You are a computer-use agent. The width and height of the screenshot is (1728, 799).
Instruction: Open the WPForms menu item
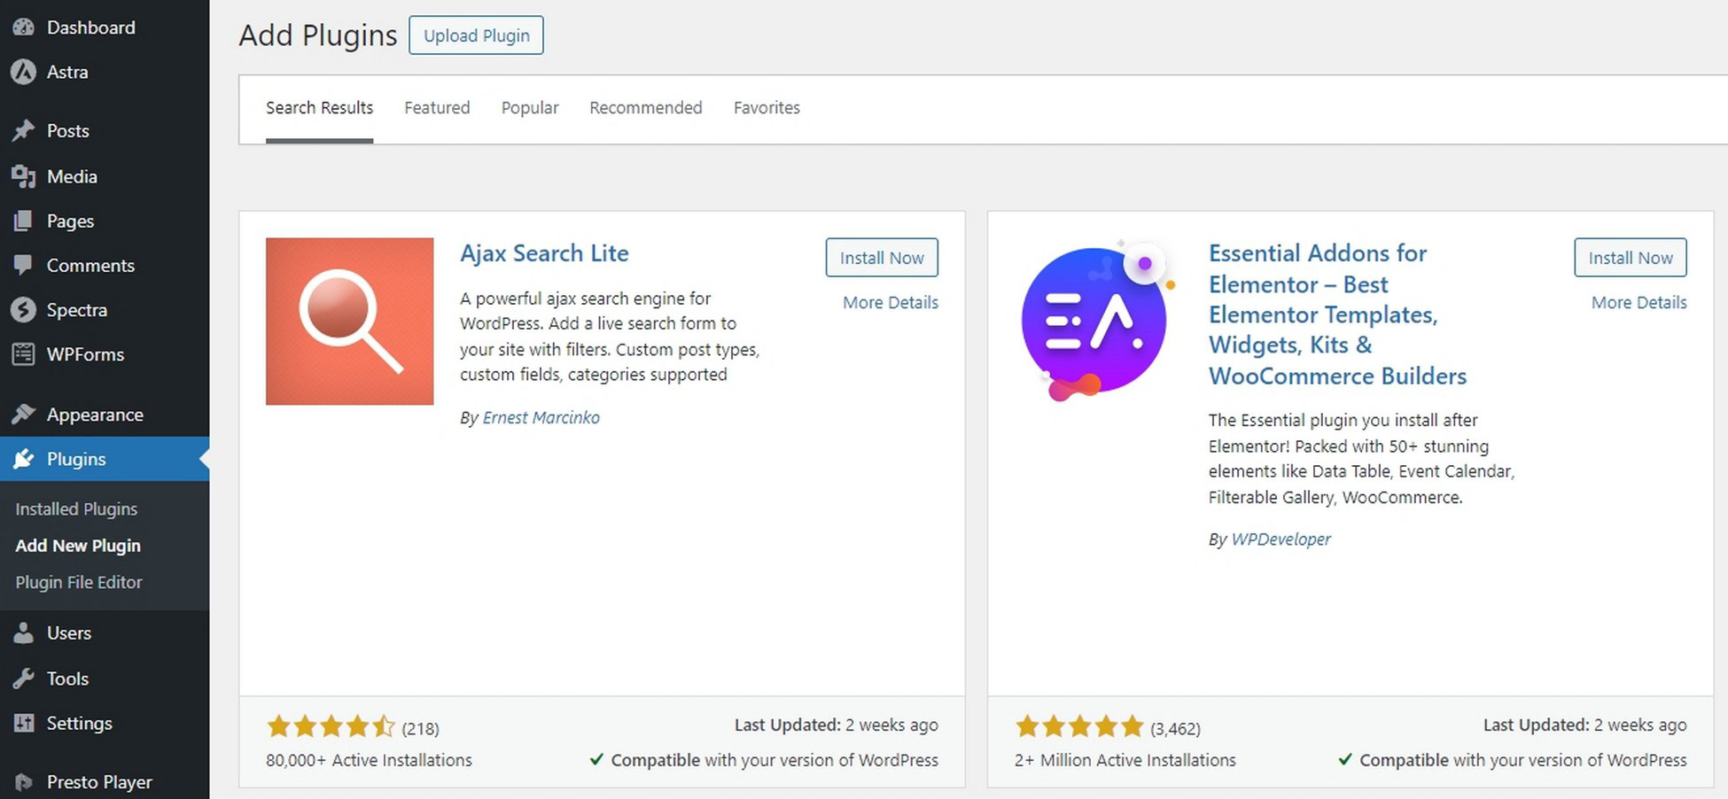click(x=105, y=354)
